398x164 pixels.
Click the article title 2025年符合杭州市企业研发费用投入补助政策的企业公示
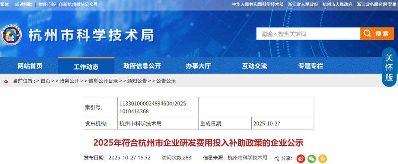coord(199,143)
